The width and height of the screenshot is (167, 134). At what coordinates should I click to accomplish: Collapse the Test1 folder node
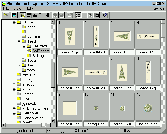(x=19, y=41)
